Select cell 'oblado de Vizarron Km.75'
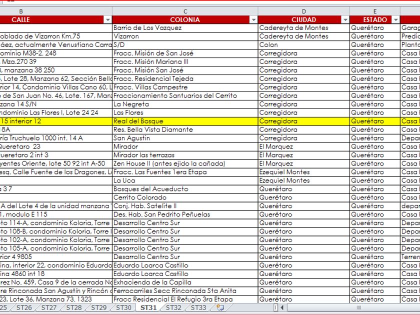 coord(55,36)
